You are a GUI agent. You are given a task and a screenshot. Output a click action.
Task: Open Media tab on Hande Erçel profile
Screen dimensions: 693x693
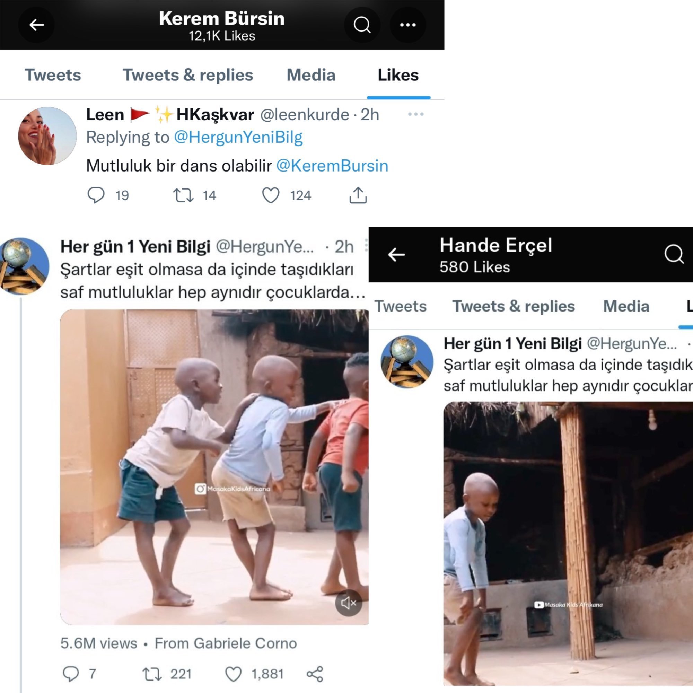click(626, 307)
